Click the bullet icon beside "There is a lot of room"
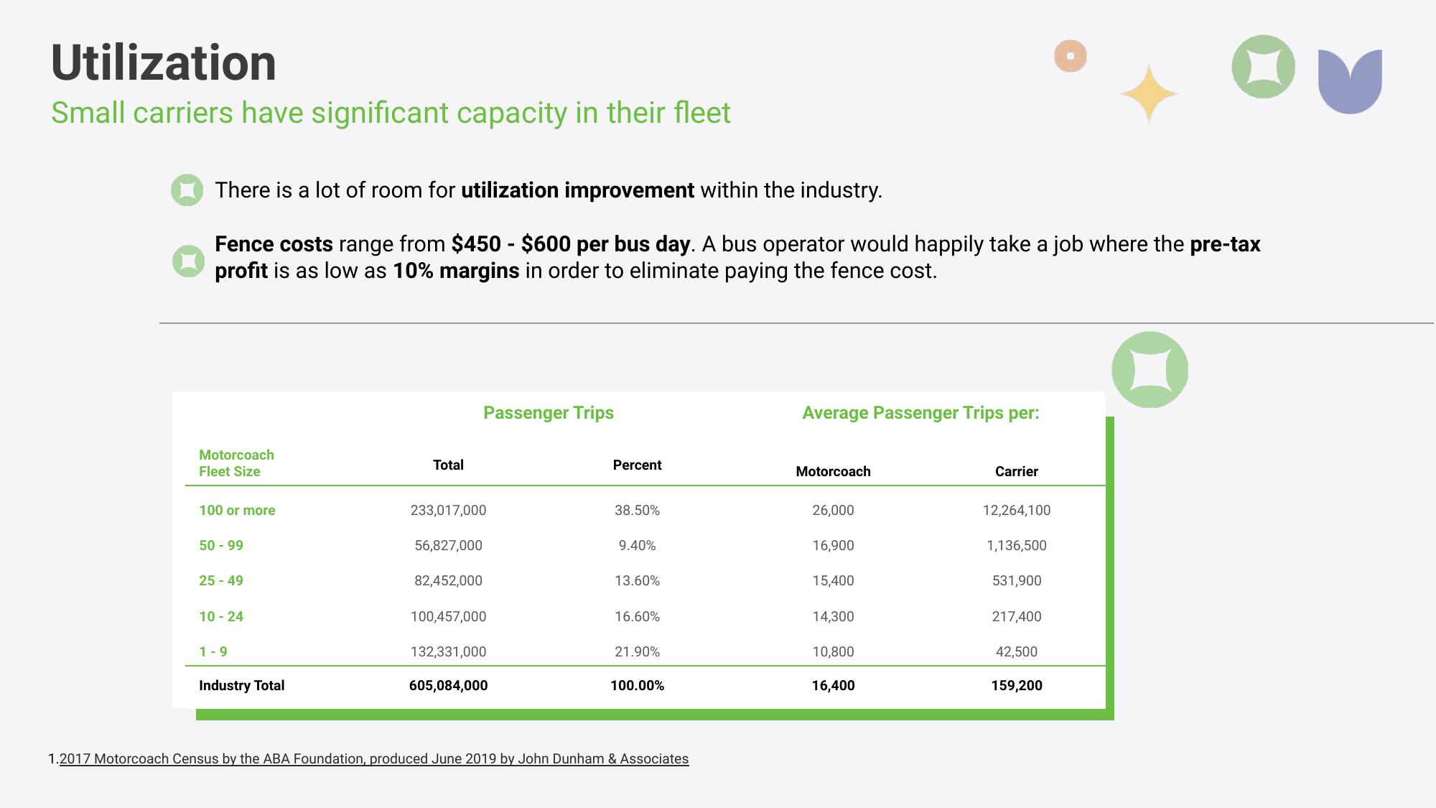The image size is (1436, 808). 187,190
